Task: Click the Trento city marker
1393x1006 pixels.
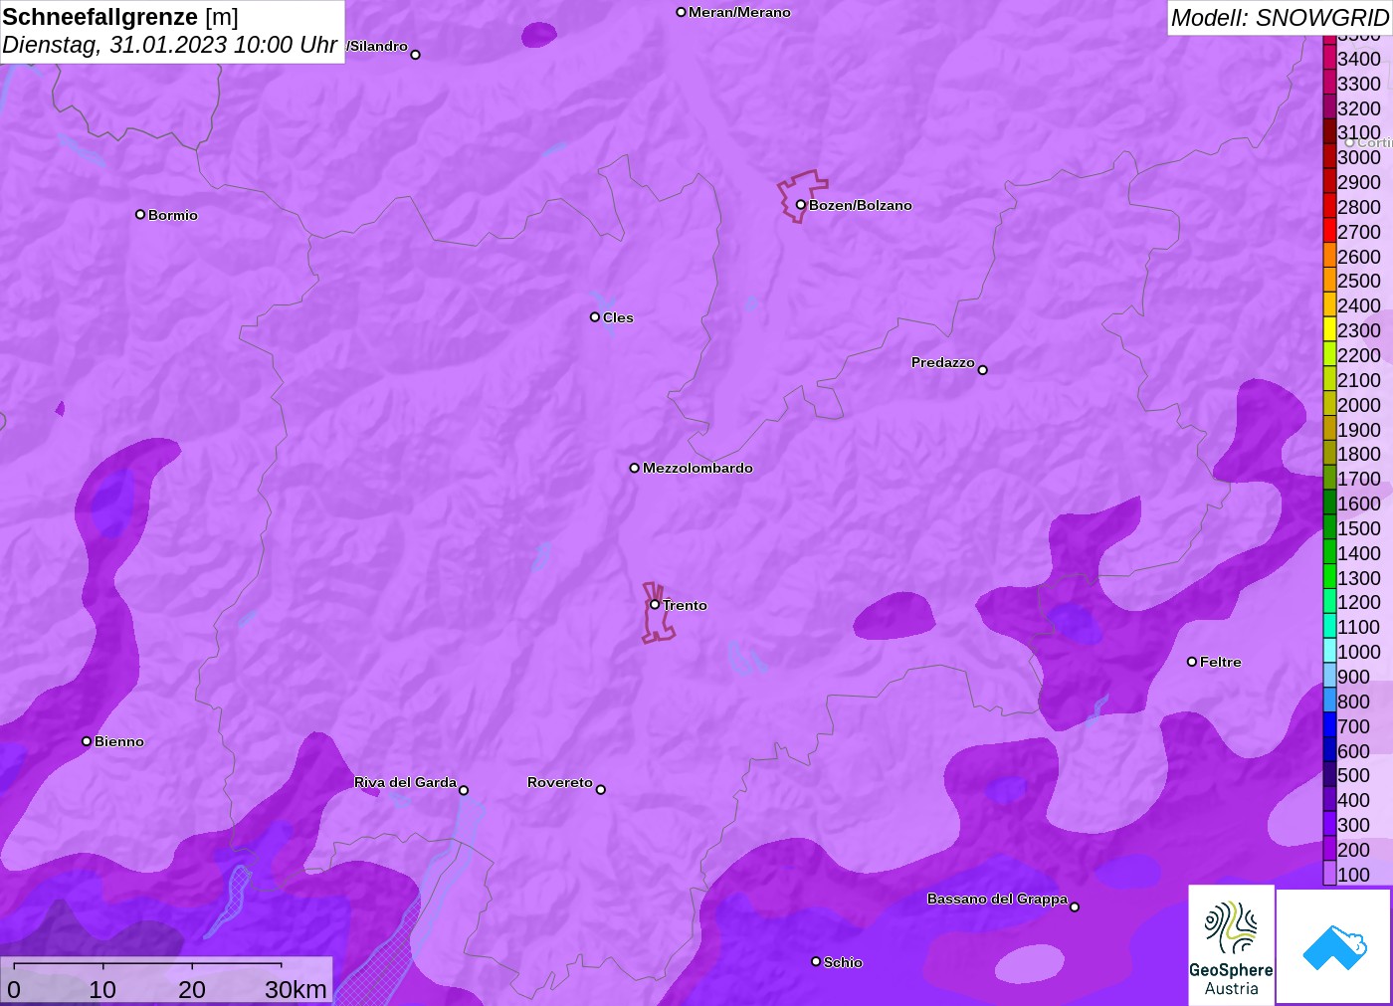Action: point(655,604)
